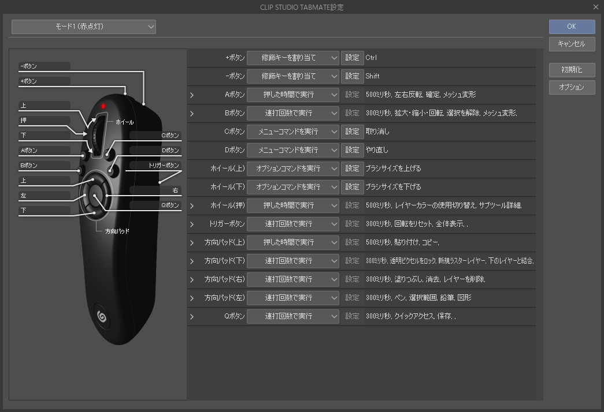Click the TABMATE controller image
The height and width of the screenshot is (412, 604).
121,219
